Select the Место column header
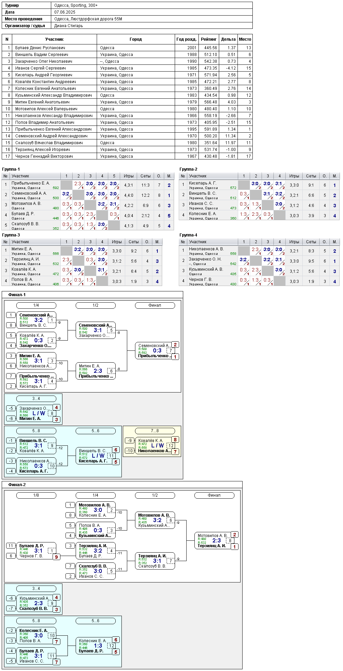Viewport: 343px width, 671px height. point(245,39)
